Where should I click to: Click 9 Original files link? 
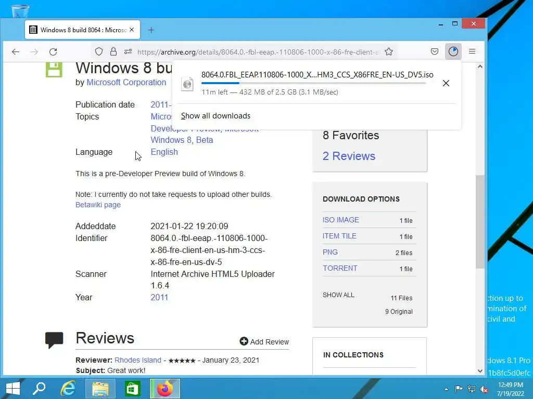pos(399,312)
